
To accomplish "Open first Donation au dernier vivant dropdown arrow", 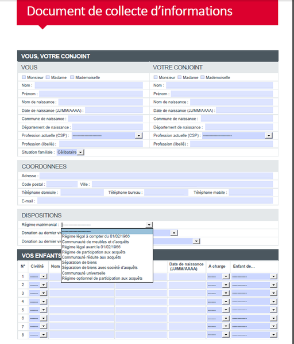I will [174, 233].
